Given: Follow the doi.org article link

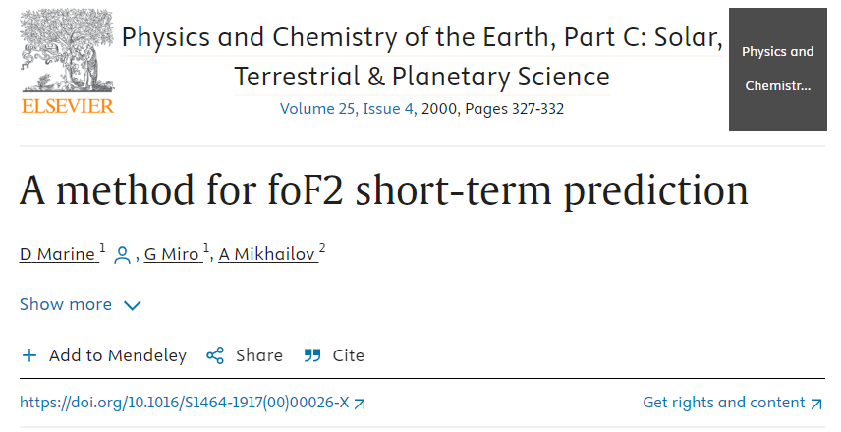Looking at the screenshot, I should point(185,403).
